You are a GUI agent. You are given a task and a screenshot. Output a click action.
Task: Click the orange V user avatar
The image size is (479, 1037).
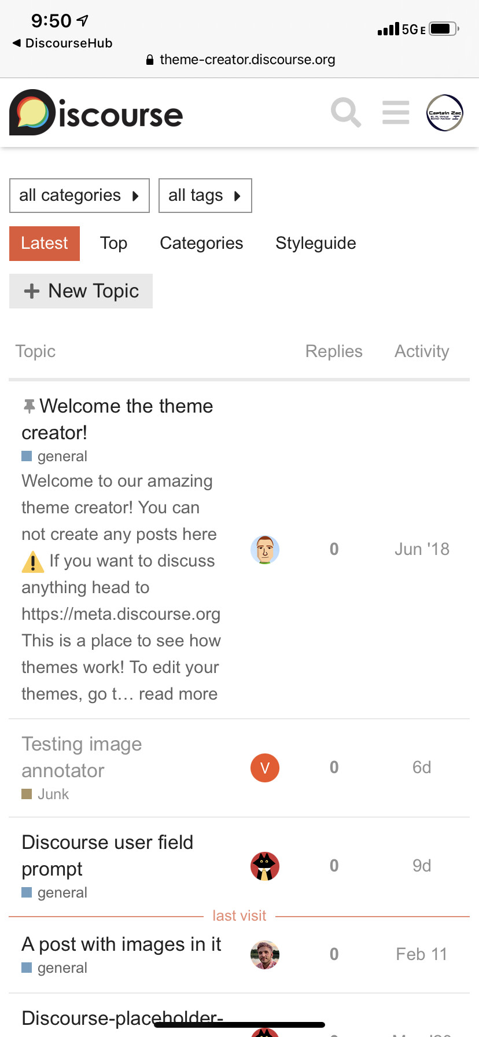[x=265, y=768]
